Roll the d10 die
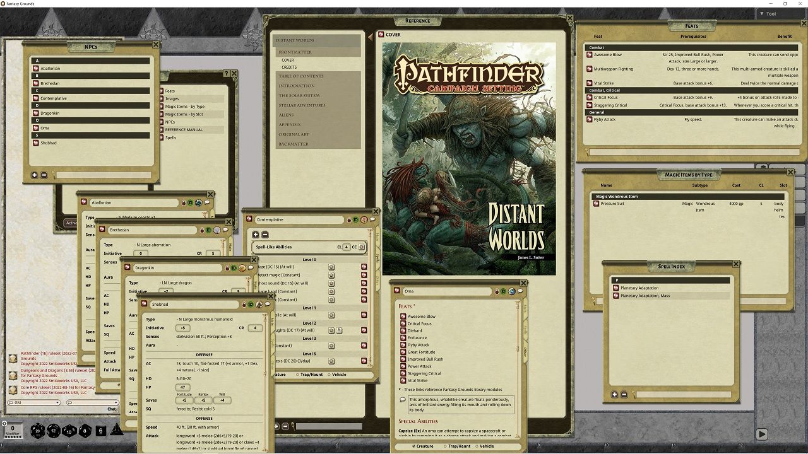 (x=70, y=431)
